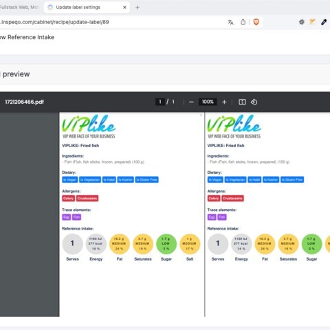Click the PDF fit-to-page icon

pos(242,102)
